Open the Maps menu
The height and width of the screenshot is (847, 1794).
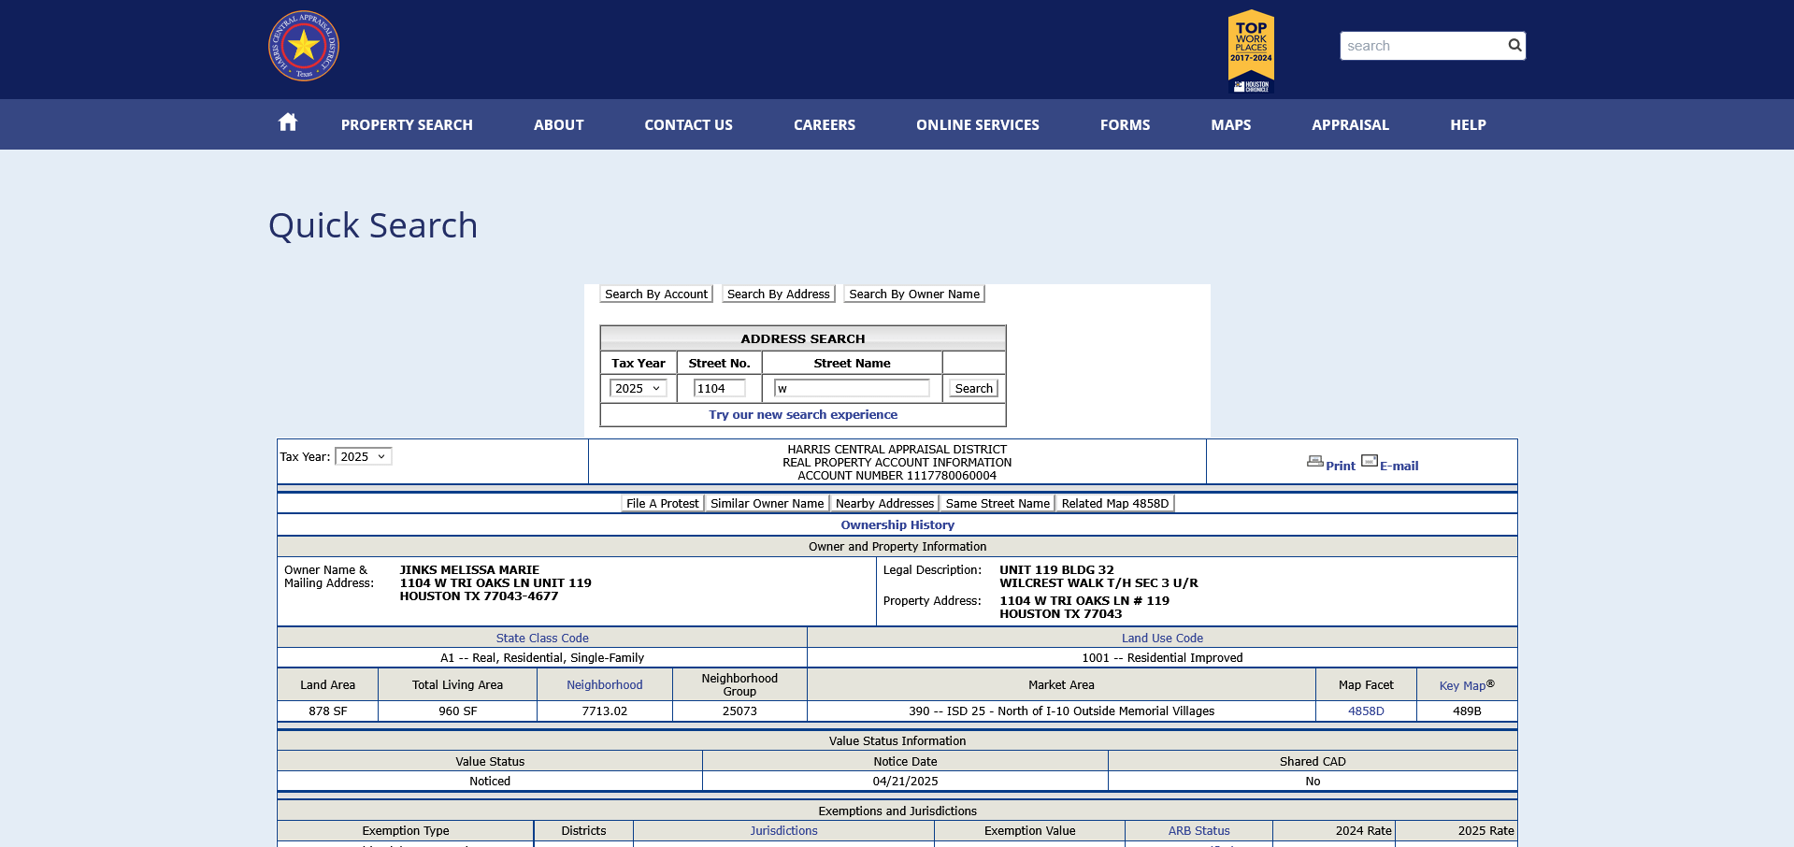point(1230,124)
